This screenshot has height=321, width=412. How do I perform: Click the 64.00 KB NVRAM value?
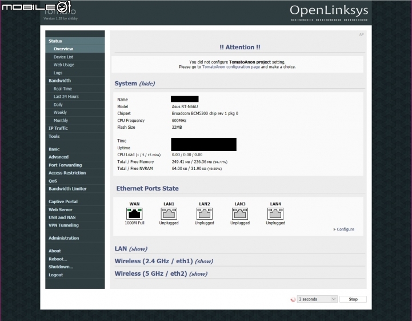(179, 169)
